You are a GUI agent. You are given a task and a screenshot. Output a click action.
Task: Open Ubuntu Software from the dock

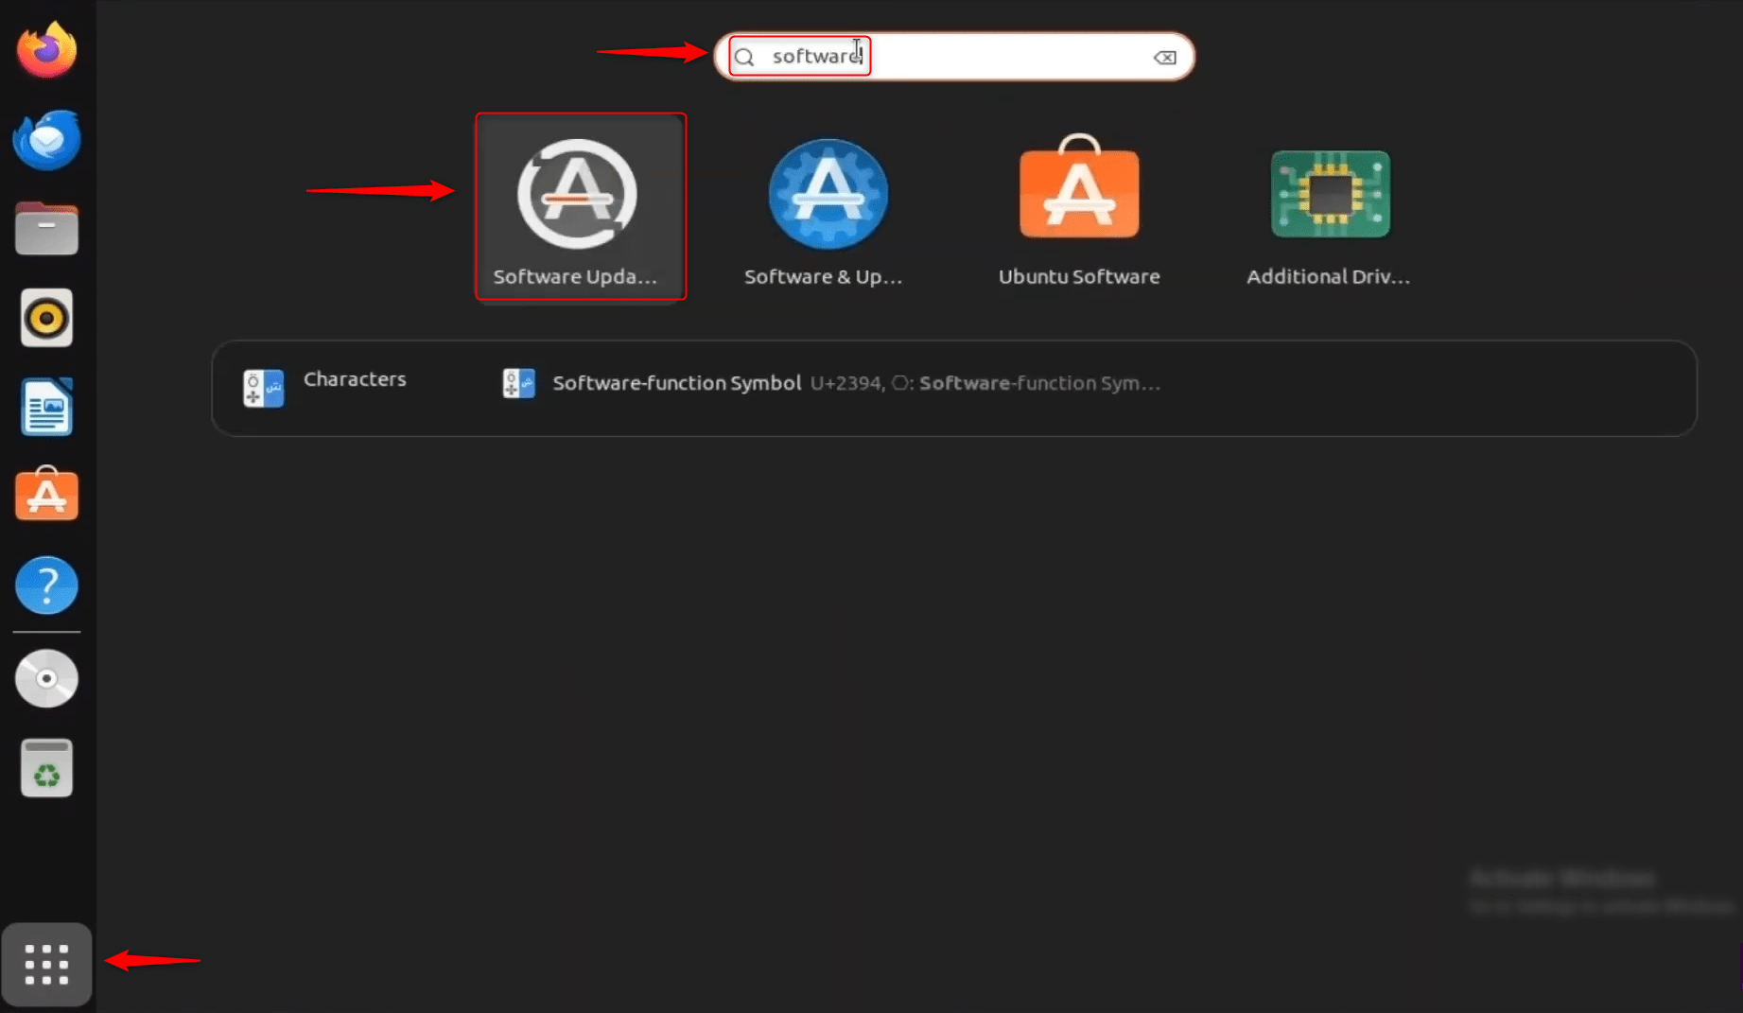click(x=46, y=493)
